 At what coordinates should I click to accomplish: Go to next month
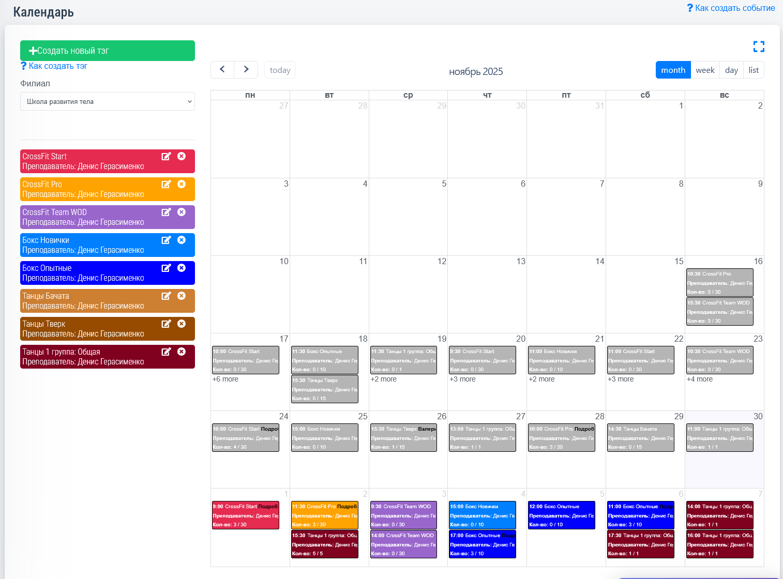click(x=246, y=69)
